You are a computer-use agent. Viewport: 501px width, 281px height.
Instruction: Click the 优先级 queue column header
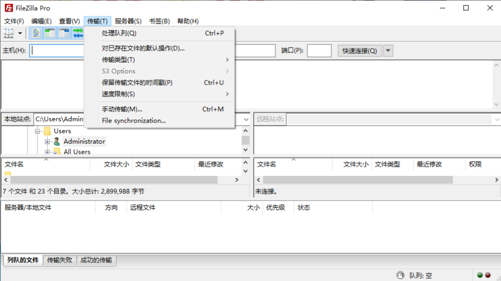[278, 208]
